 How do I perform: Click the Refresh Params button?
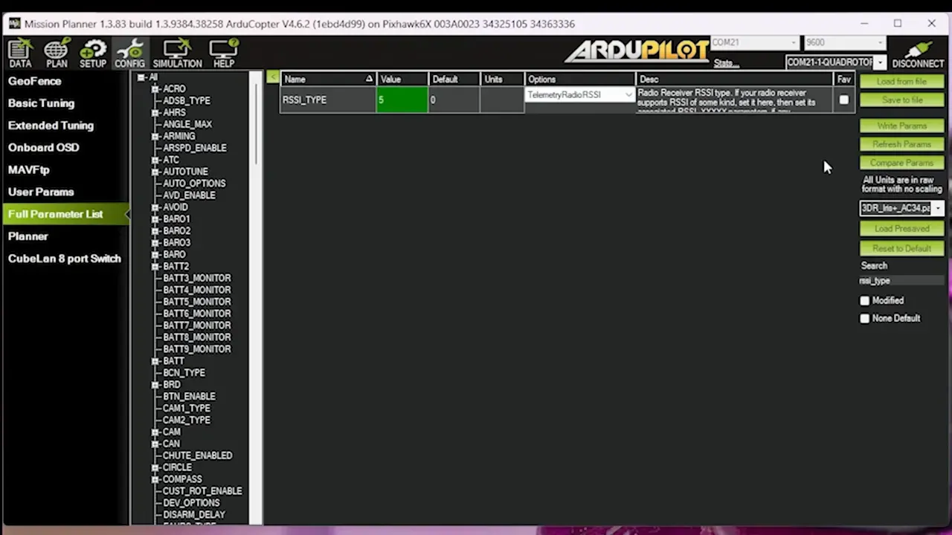pyautogui.click(x=901, y=144)
